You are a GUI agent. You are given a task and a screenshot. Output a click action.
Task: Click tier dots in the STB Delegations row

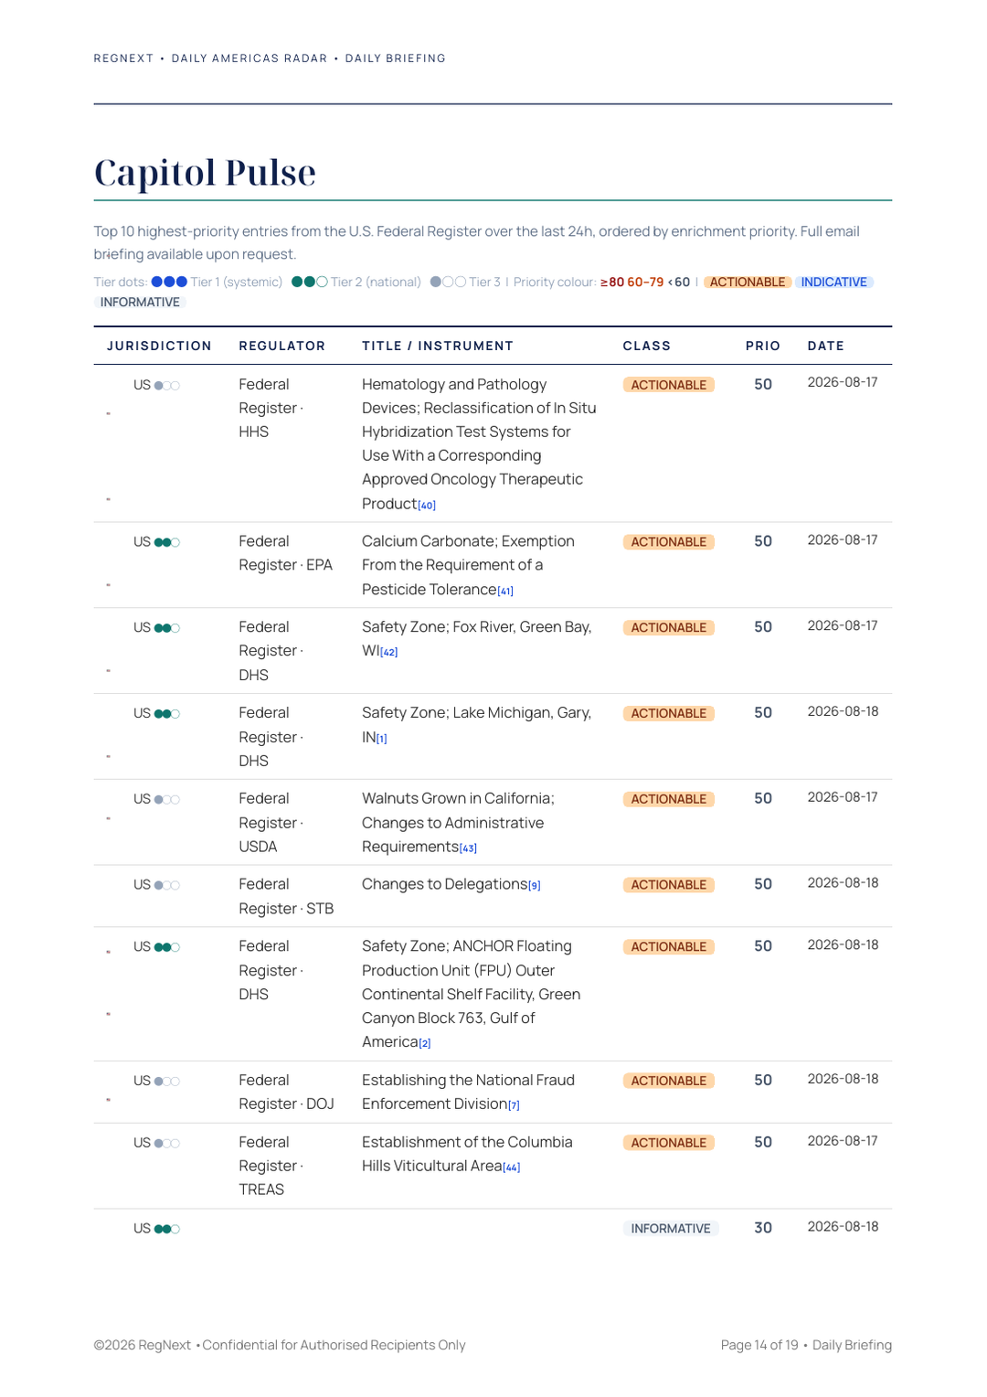point(167,886)
